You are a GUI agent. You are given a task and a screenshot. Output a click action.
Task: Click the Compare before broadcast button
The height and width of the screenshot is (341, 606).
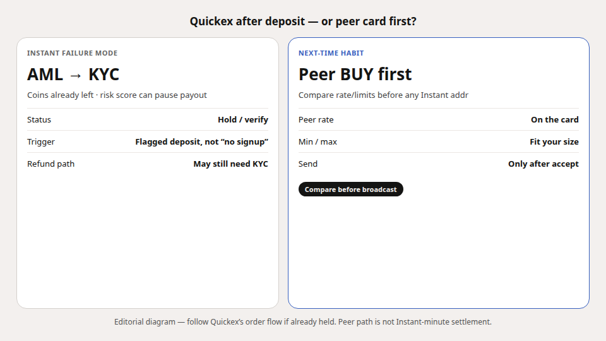click(350, 189)
